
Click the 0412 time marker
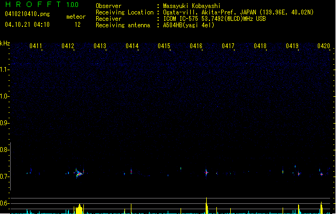click(x=68, y=46)
